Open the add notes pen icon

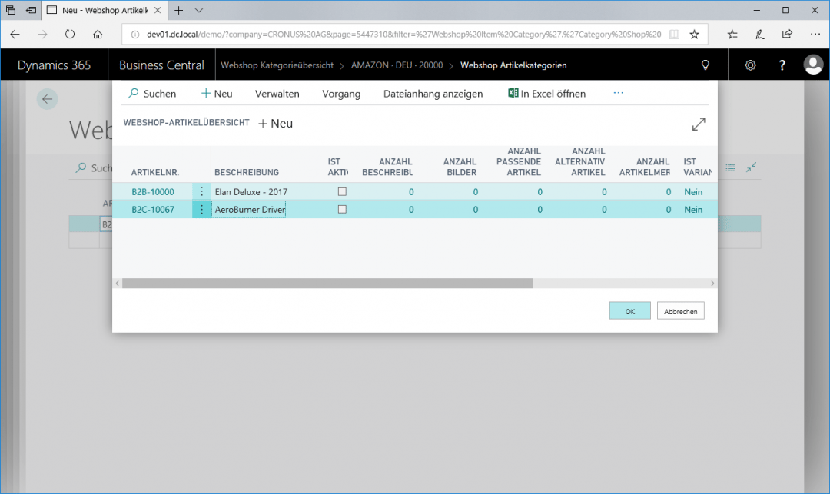(x=760, y=35)
